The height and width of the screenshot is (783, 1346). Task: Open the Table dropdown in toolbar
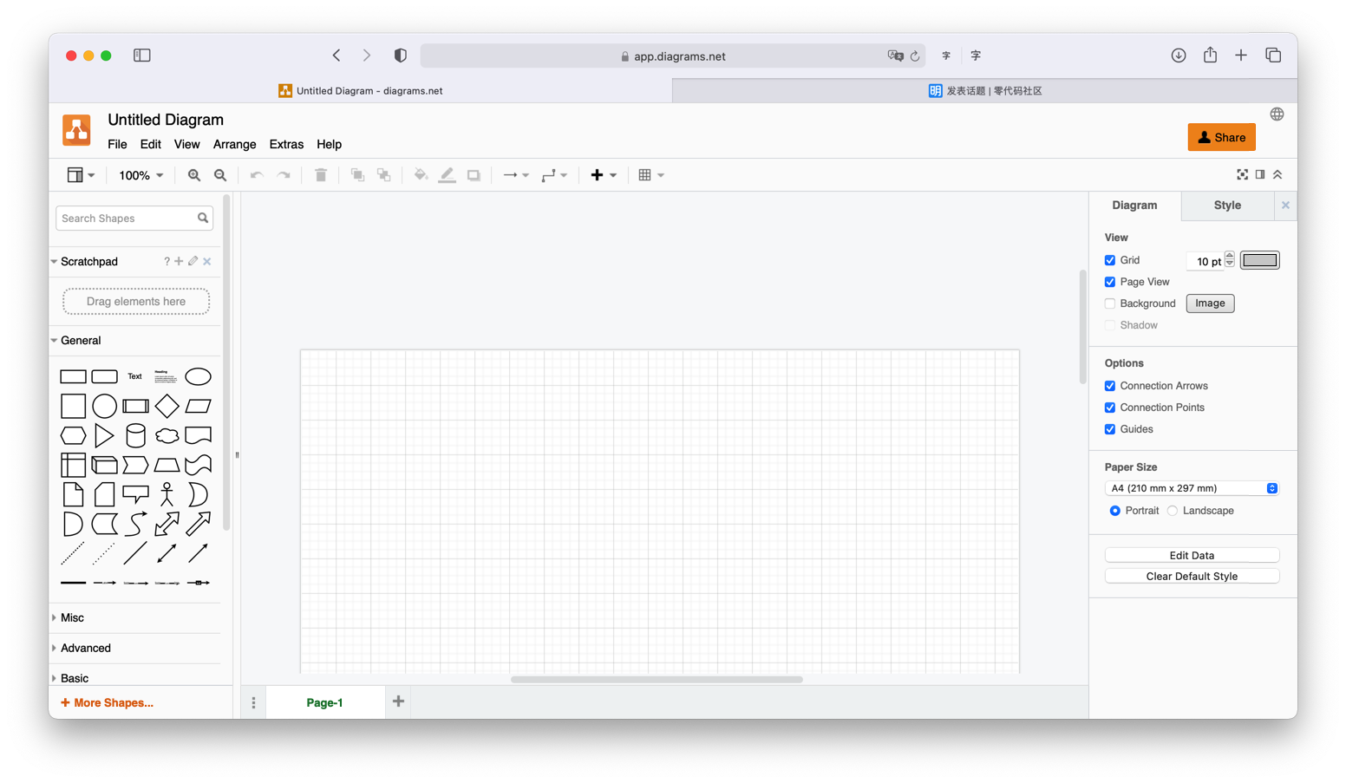point(651,175)
